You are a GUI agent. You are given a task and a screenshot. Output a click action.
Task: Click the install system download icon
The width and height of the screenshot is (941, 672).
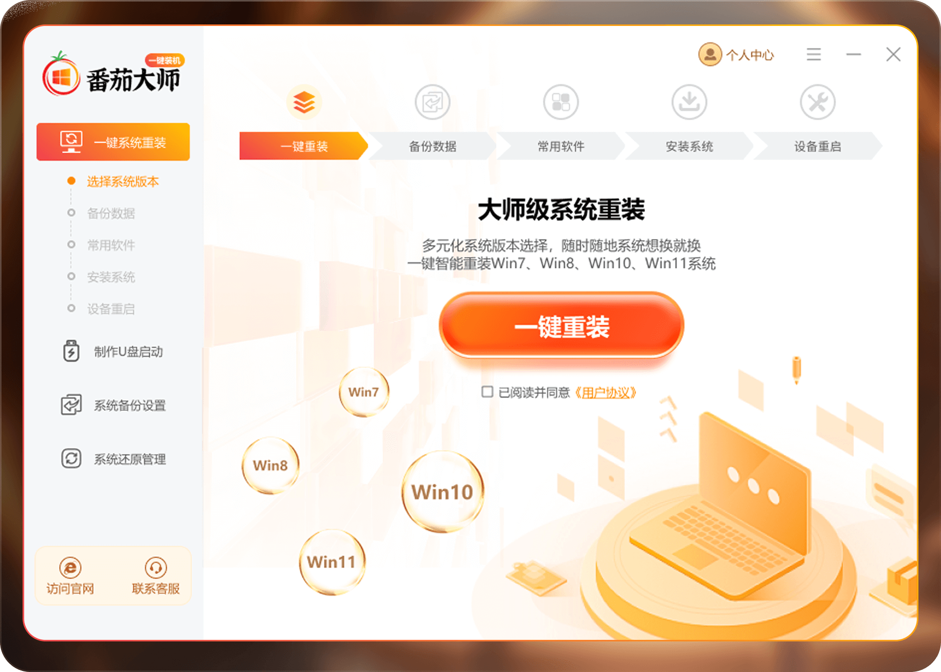[689, 102]
